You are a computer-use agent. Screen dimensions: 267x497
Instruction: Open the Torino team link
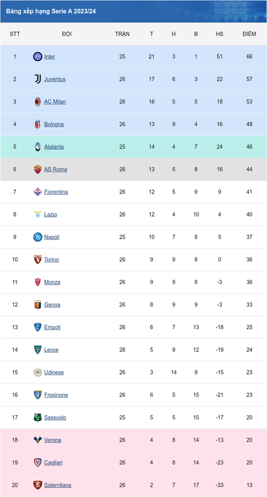(52, 259)
